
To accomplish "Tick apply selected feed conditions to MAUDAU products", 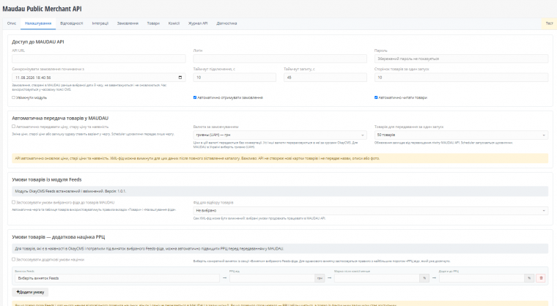I will pyautogui.click(x=13, y=202).
